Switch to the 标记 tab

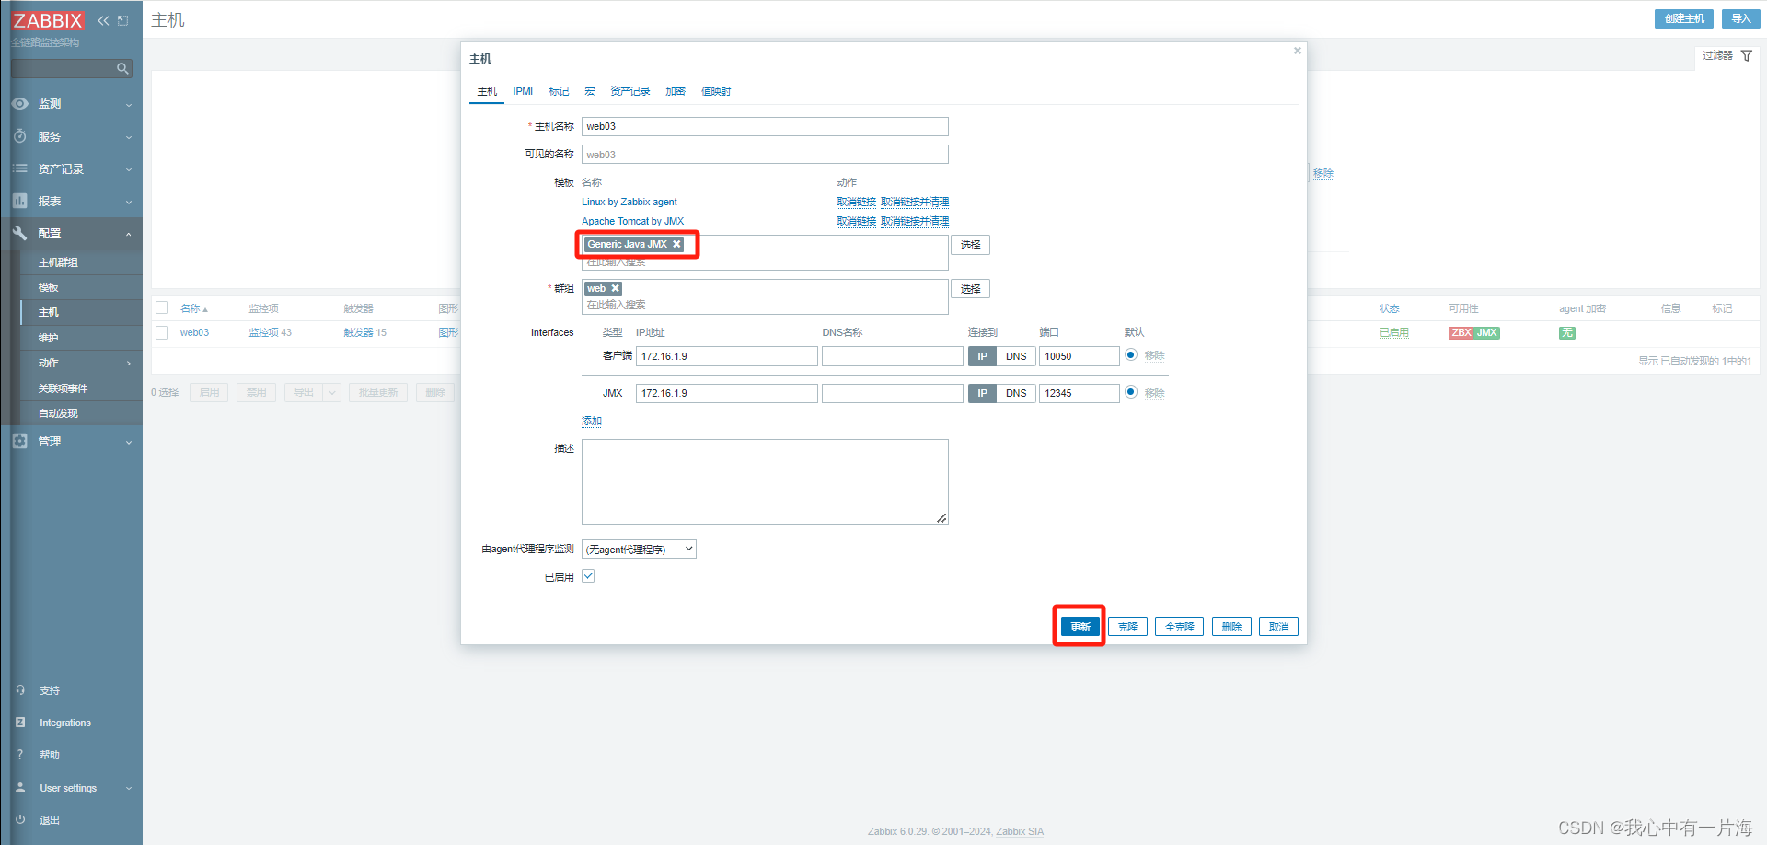(x=559, y=91)
